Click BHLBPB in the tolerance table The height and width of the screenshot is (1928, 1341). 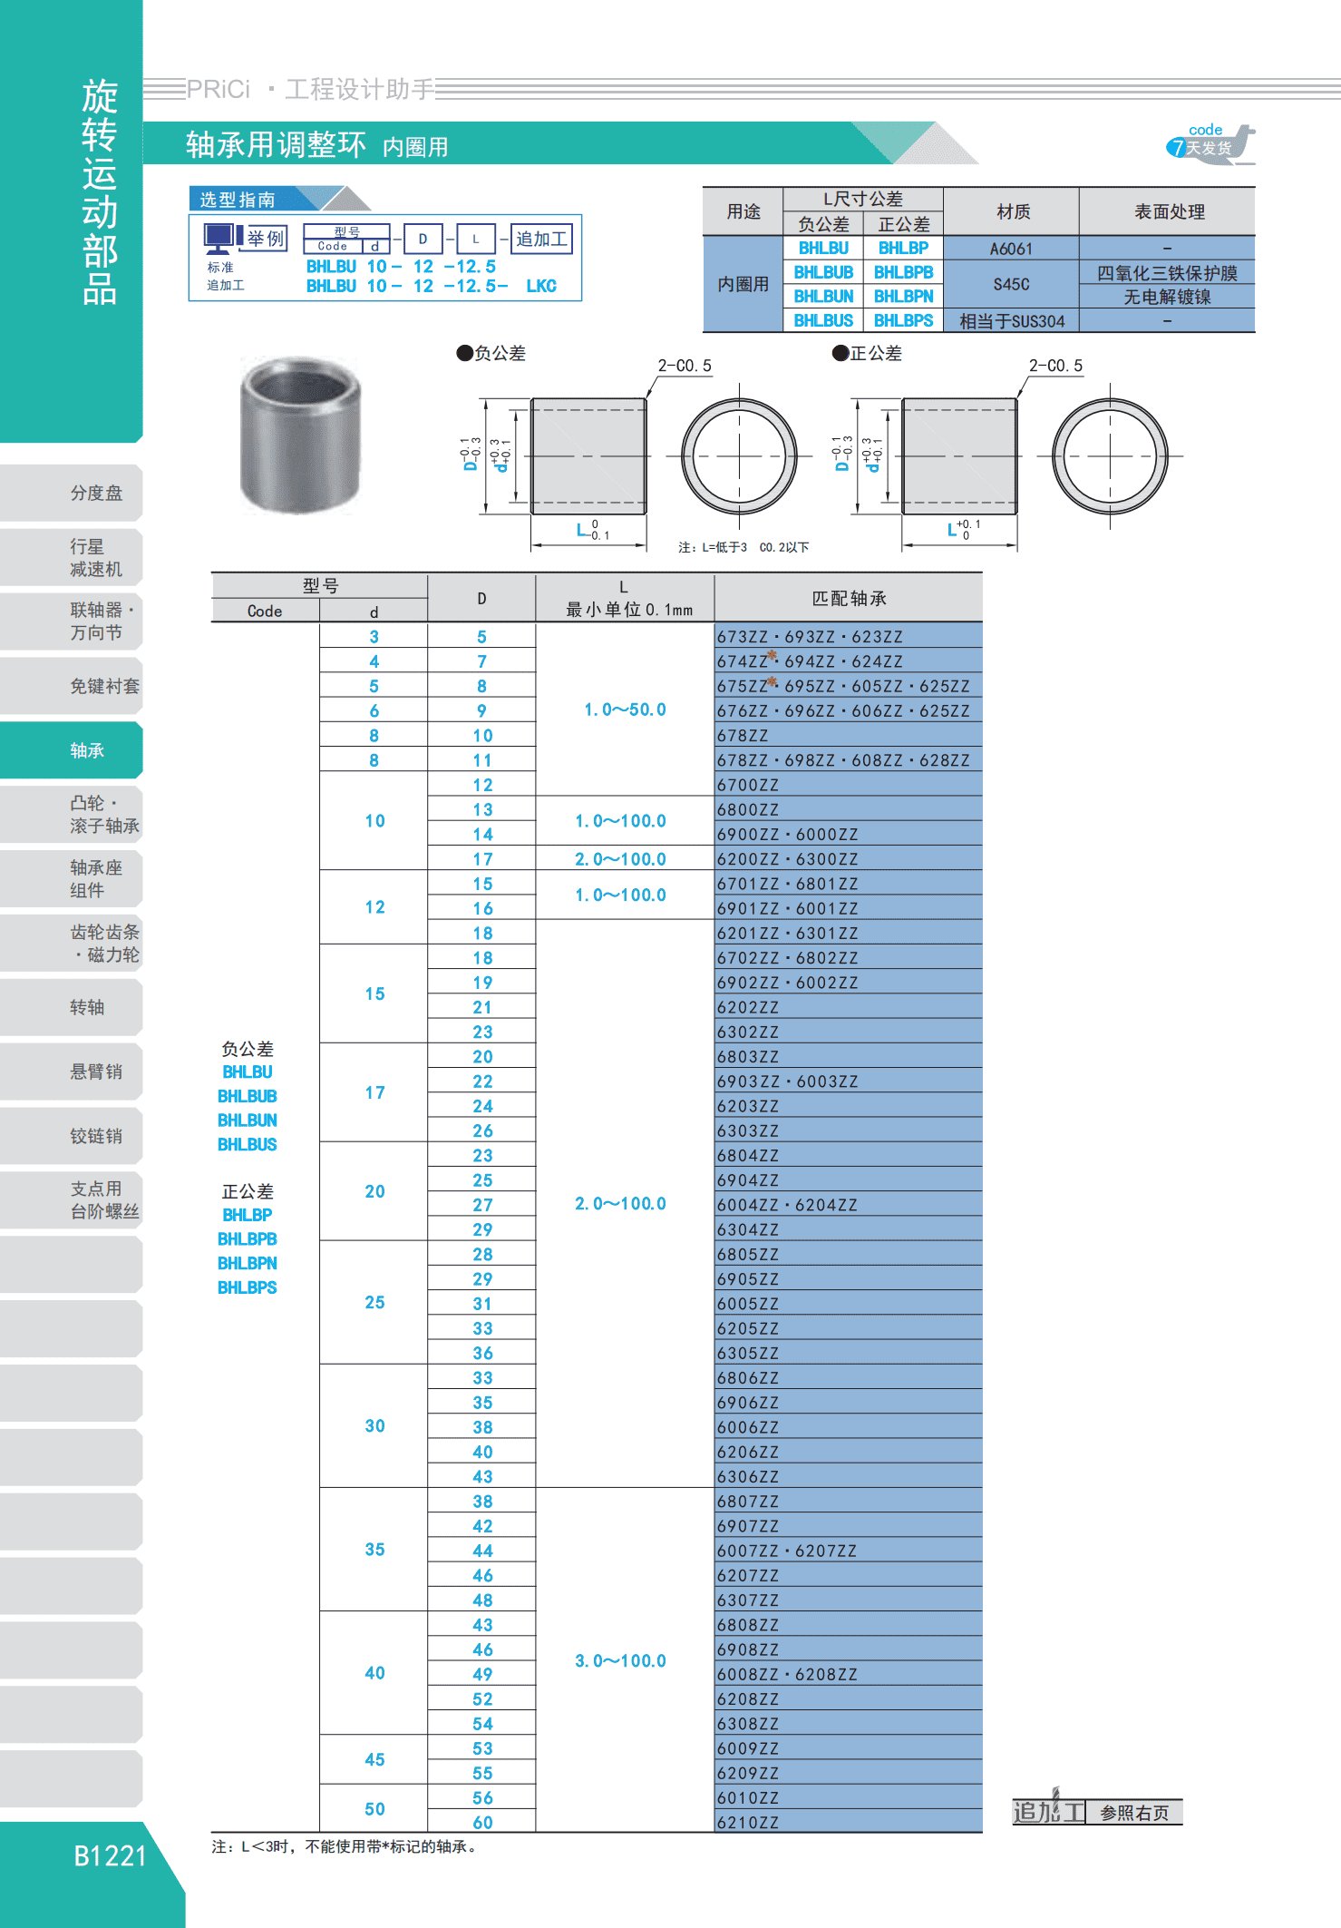pos(903,272)
